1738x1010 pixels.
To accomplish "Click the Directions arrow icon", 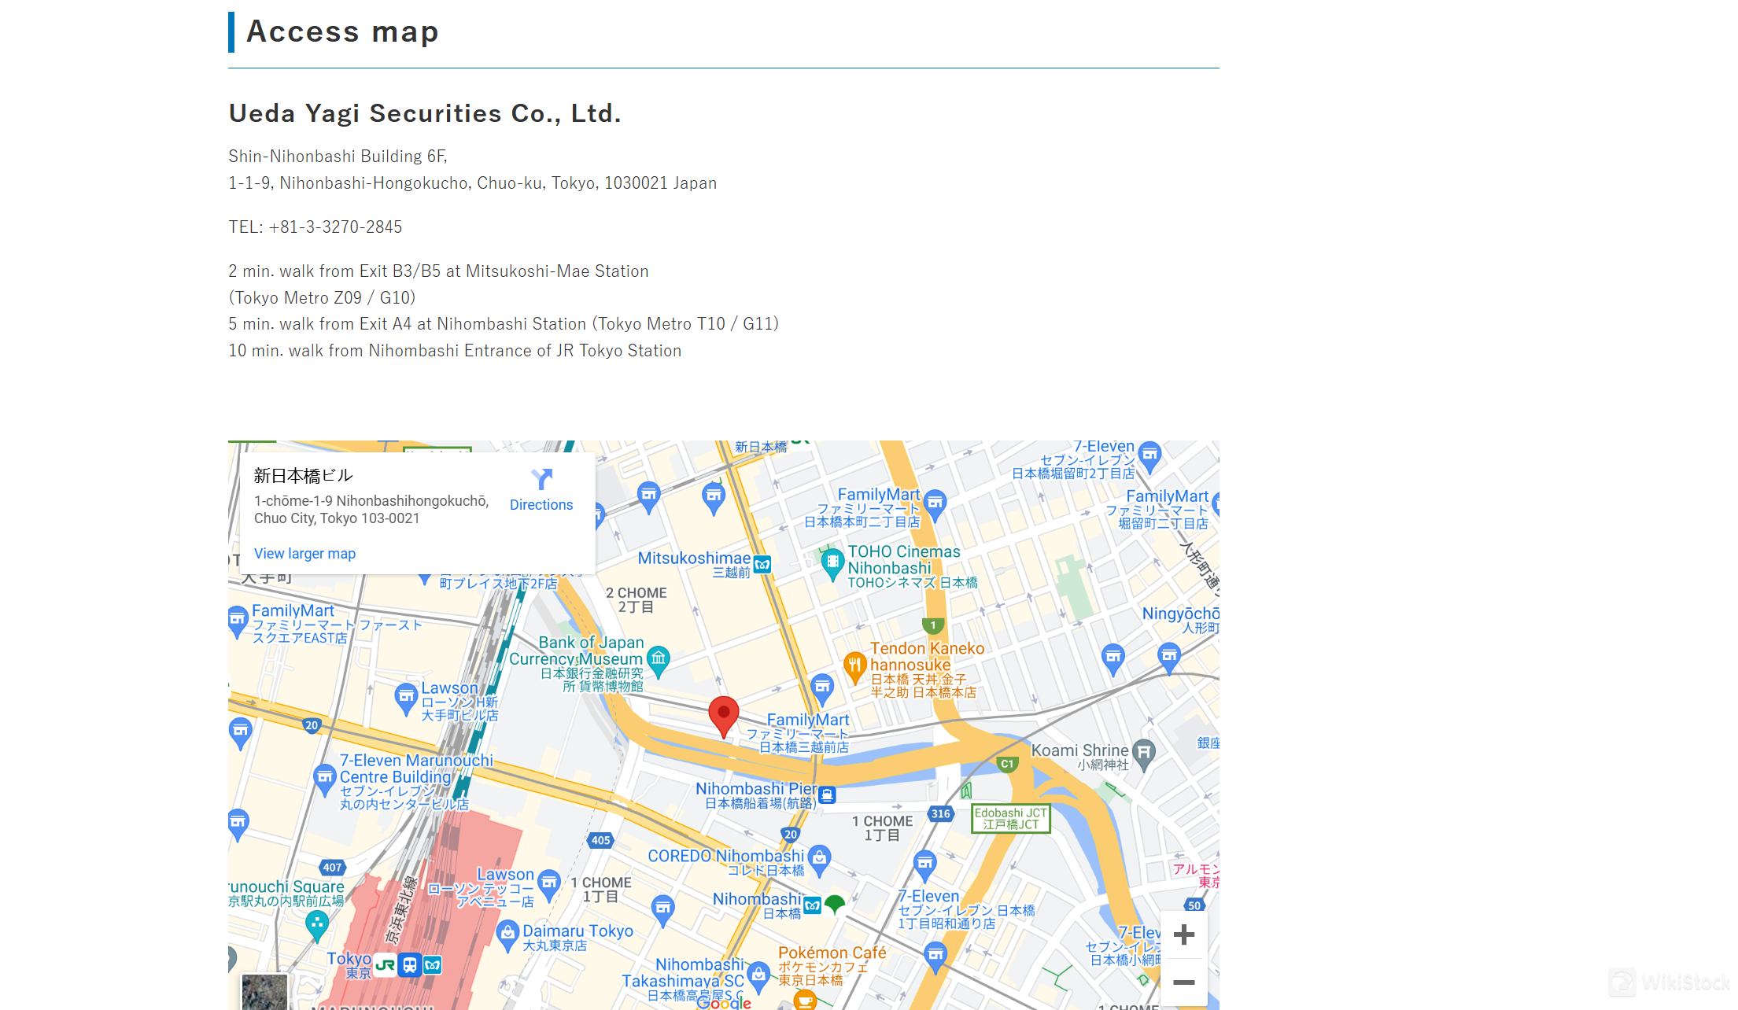I will coord(542,479).
